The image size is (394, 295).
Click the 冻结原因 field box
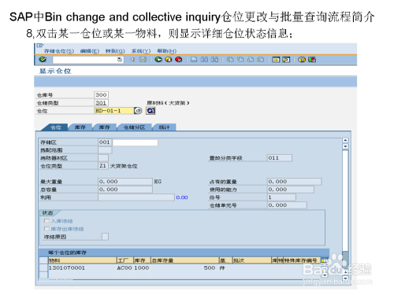click(105, 237)
